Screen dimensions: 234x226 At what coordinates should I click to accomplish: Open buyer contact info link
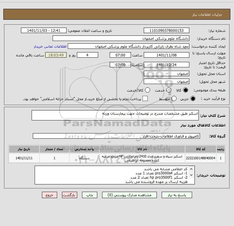50,46
